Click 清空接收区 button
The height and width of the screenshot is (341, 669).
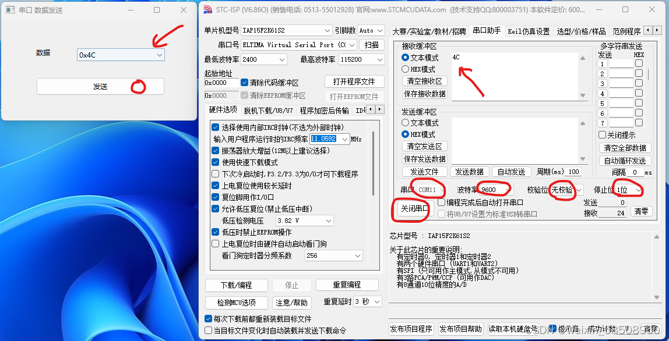(x=424, y=81)
